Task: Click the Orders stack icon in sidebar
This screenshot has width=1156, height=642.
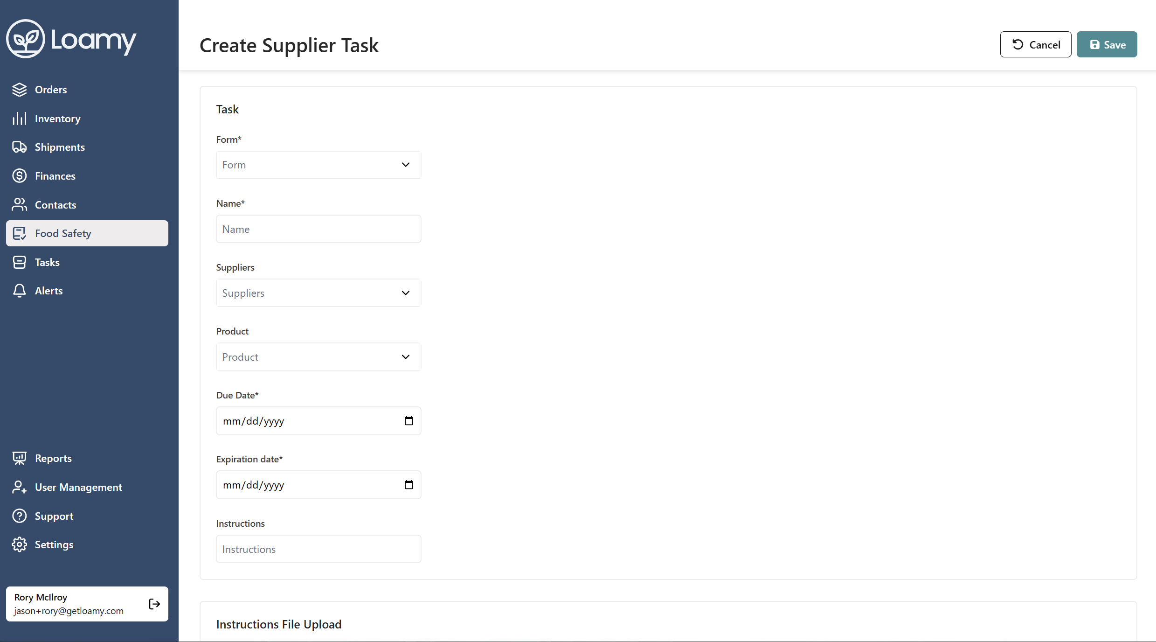Action: [x=19, y=90]
